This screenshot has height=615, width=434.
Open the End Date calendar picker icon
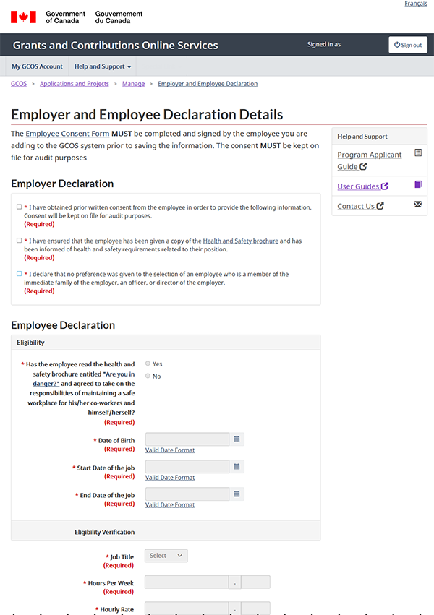click(x=237, y=494)
